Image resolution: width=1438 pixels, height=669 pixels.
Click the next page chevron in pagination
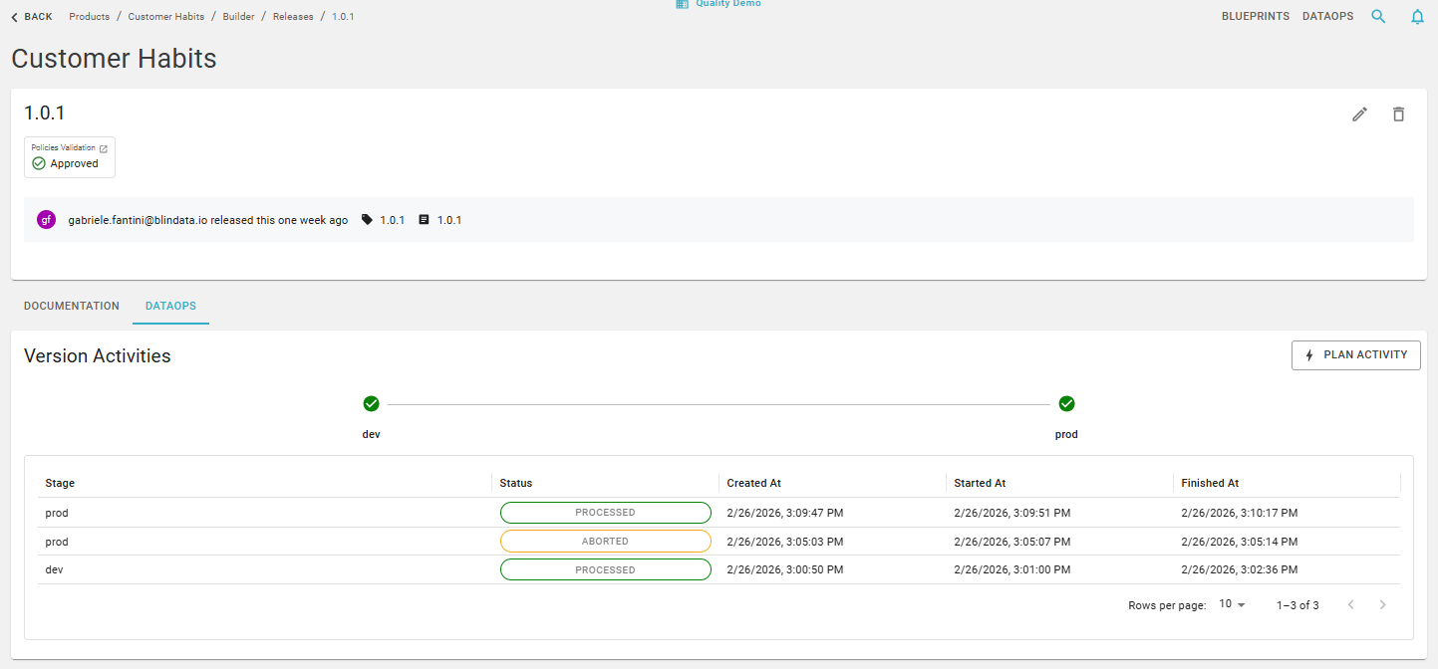1382,604
